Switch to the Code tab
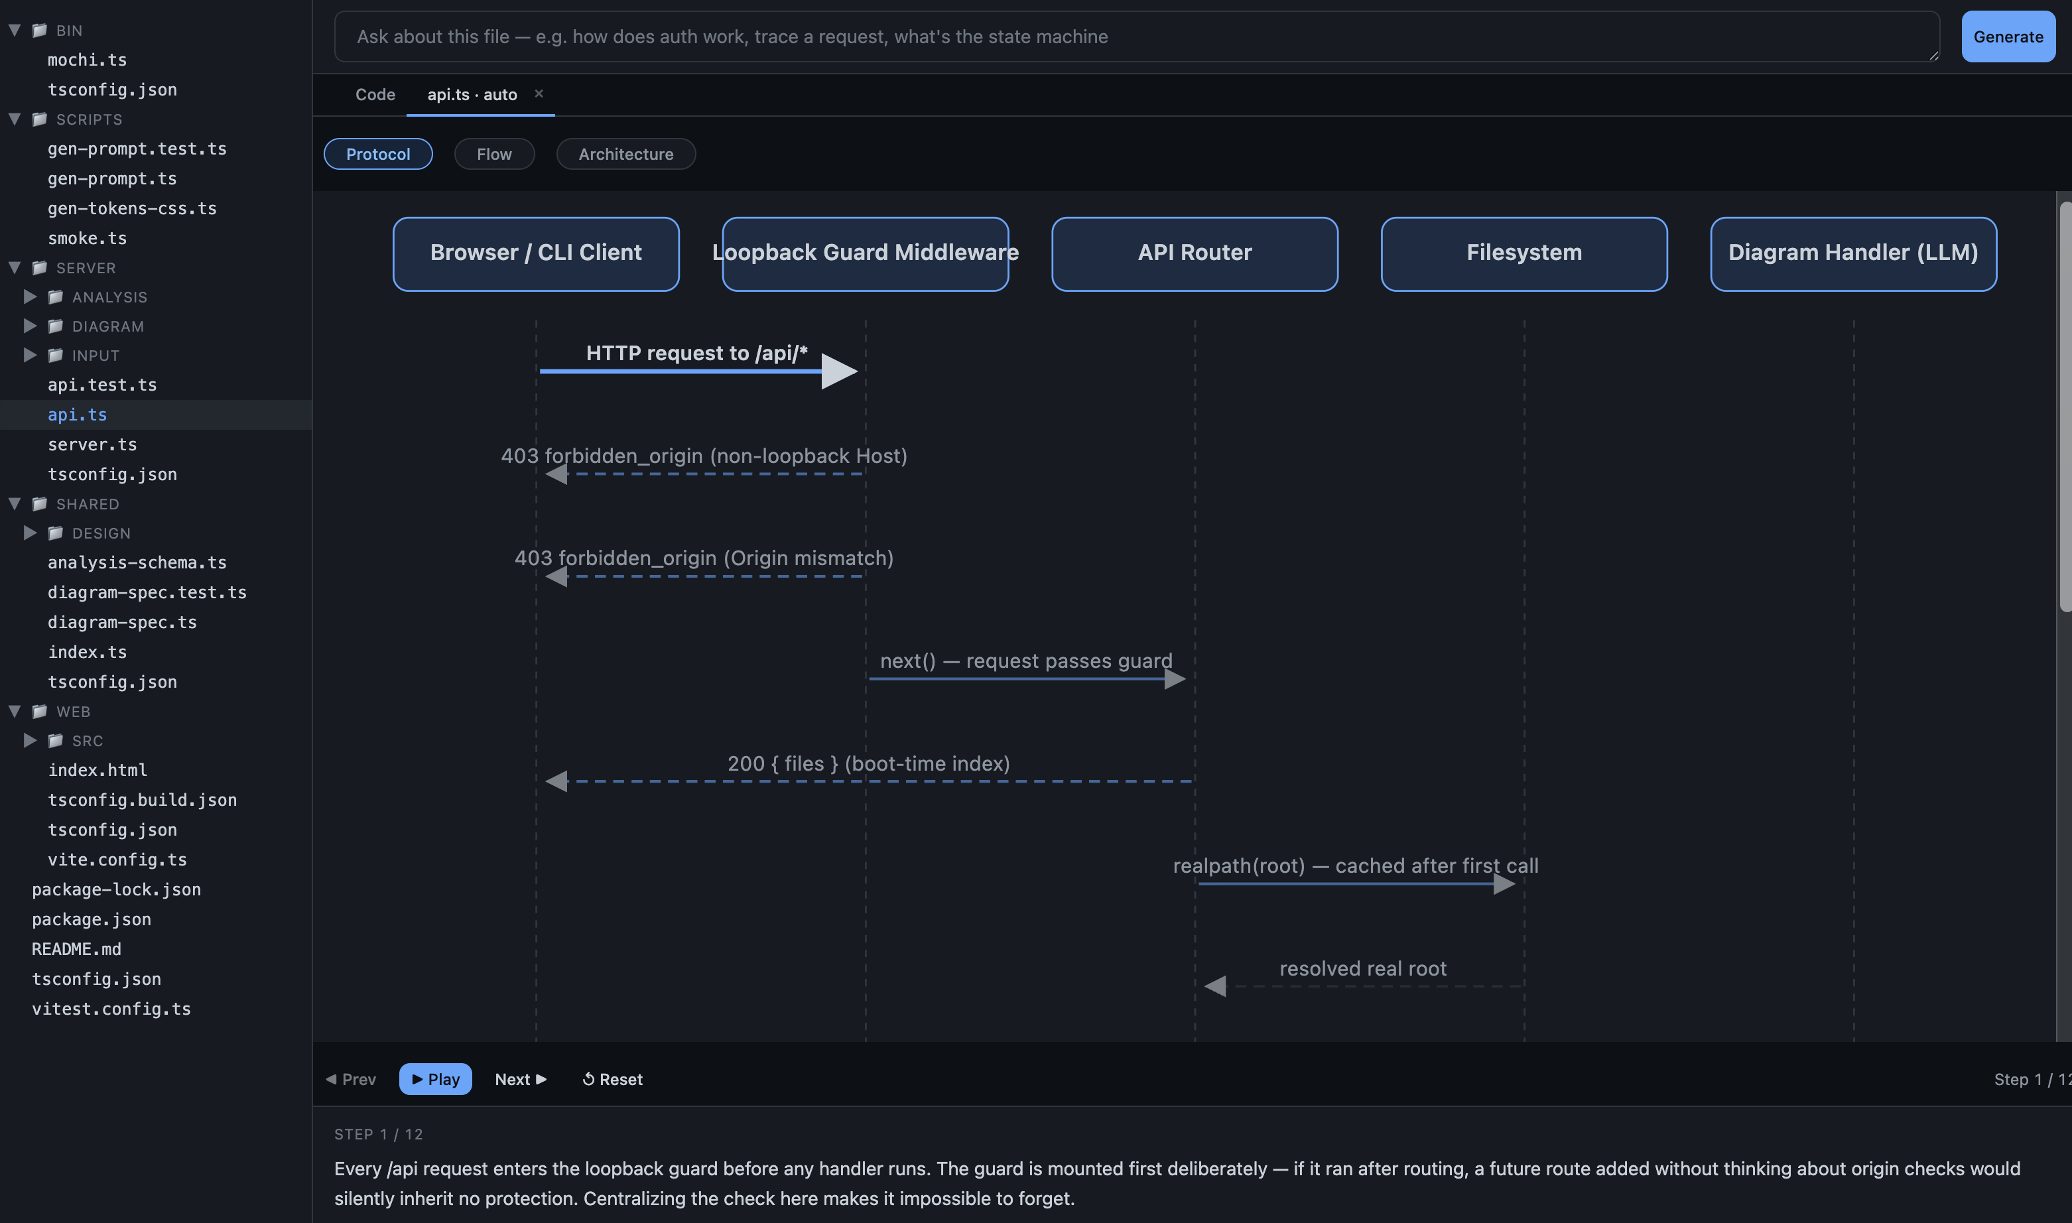Image resolution: width=2072 pixels, height=1223 pixels. (375, 95)
